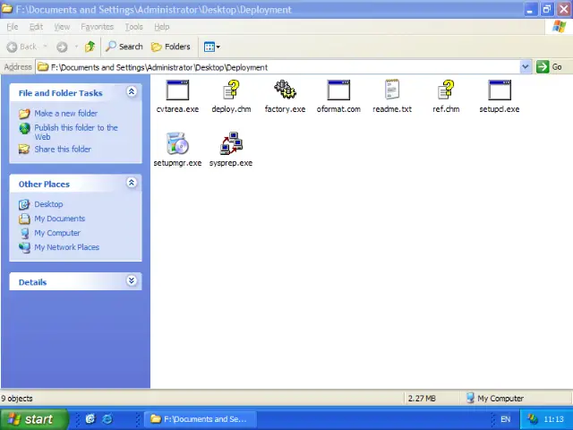Click the folder icon in title bar
Screen dimensions: 573x430
click(7, 9)
